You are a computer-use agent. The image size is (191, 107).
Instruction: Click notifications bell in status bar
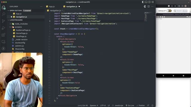pyautogui.click(x=153, y=106)
